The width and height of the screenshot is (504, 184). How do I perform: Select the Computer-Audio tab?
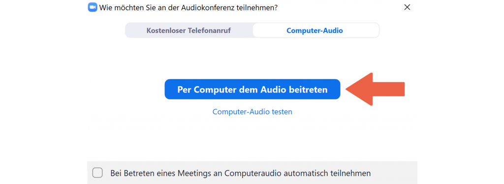pyautogui.click(x=315, y=31)
